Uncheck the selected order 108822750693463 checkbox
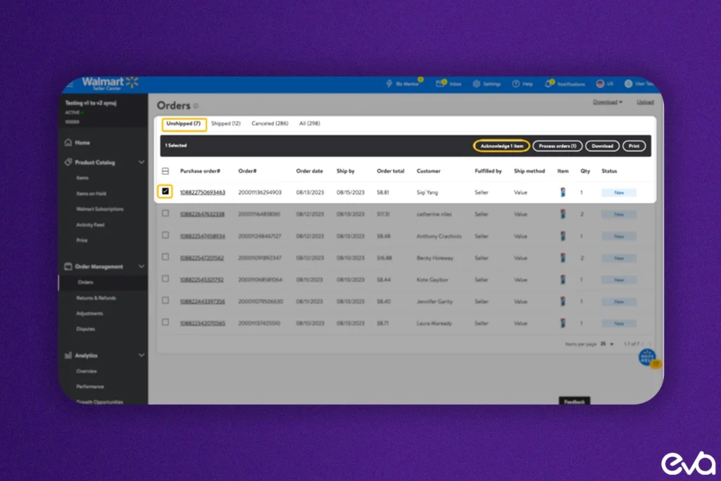Image resolution: width=721 pixels, height=481 pixels. pyautogui.click(x=165, y=192)
